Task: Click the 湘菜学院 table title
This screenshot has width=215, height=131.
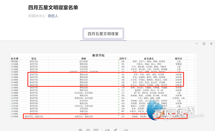Action: (x=98, y=55)
